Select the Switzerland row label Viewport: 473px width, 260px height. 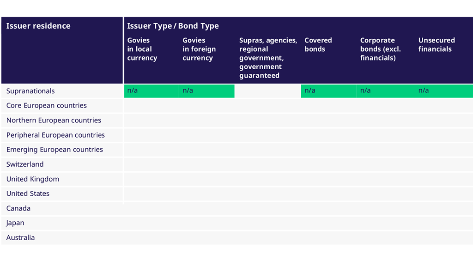(25, 164)
